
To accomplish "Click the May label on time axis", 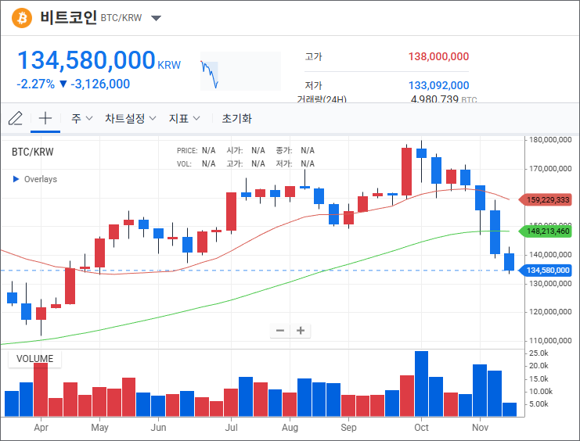I will [x=99, y=428].
